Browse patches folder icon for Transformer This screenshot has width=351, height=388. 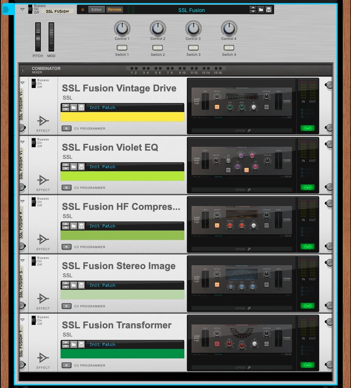73,344
